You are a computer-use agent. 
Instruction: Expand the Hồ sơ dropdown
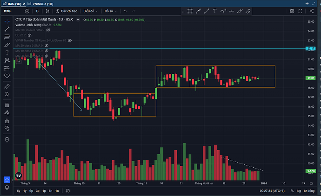pyautogui.click(x=110, y=11)
